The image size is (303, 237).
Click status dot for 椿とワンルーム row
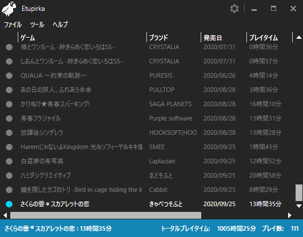pos(9,47)
